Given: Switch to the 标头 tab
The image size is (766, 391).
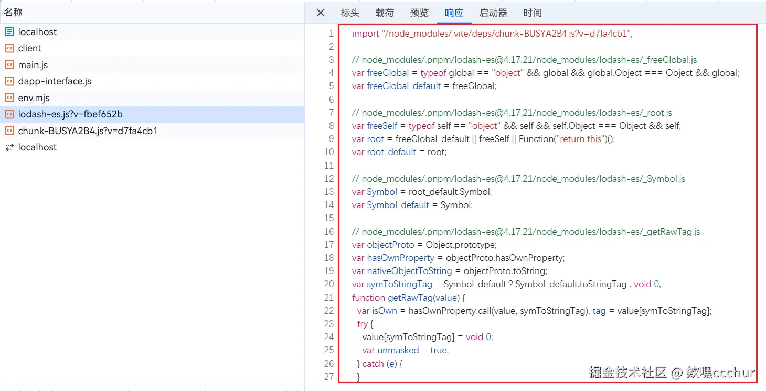Looking at the screenshot, I should pyautogui.click(x=350, y=13).
